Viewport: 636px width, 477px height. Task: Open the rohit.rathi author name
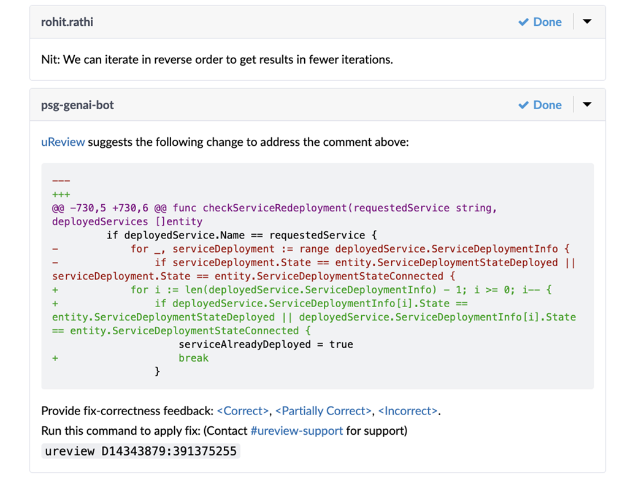(x=67, y=22)
